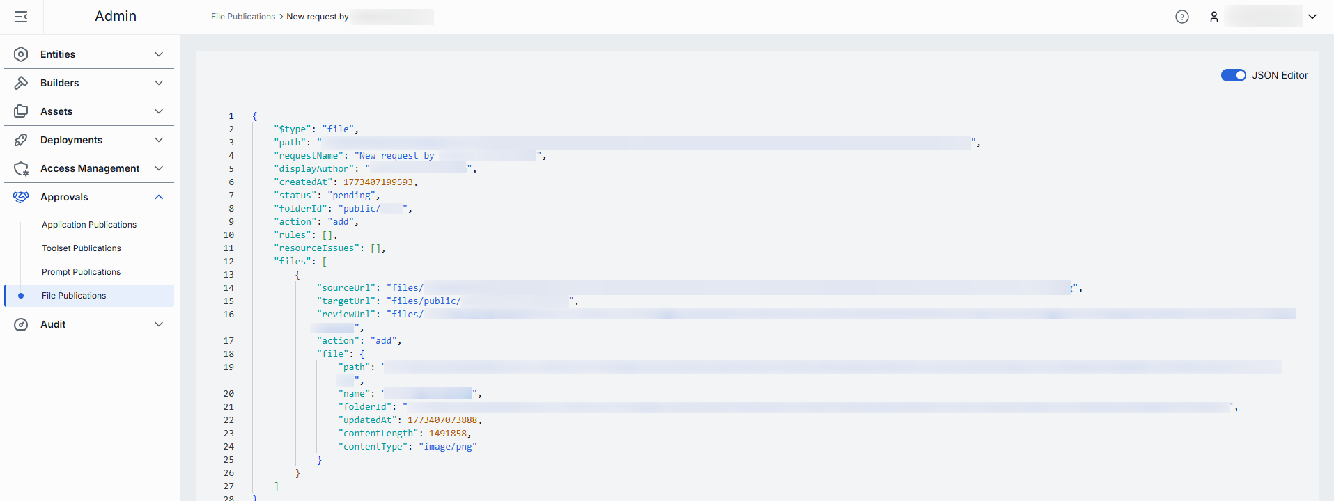The height and width of the screenshot is (501, 1334).
Task: Click the Approvals handshake icon
Action: tap(21, 197)
